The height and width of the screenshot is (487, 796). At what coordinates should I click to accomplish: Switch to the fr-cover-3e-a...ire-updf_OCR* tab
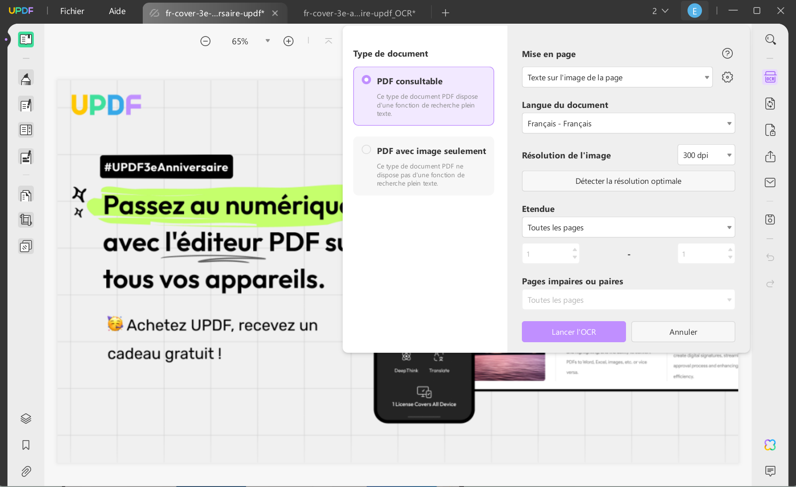pos(359,13)
